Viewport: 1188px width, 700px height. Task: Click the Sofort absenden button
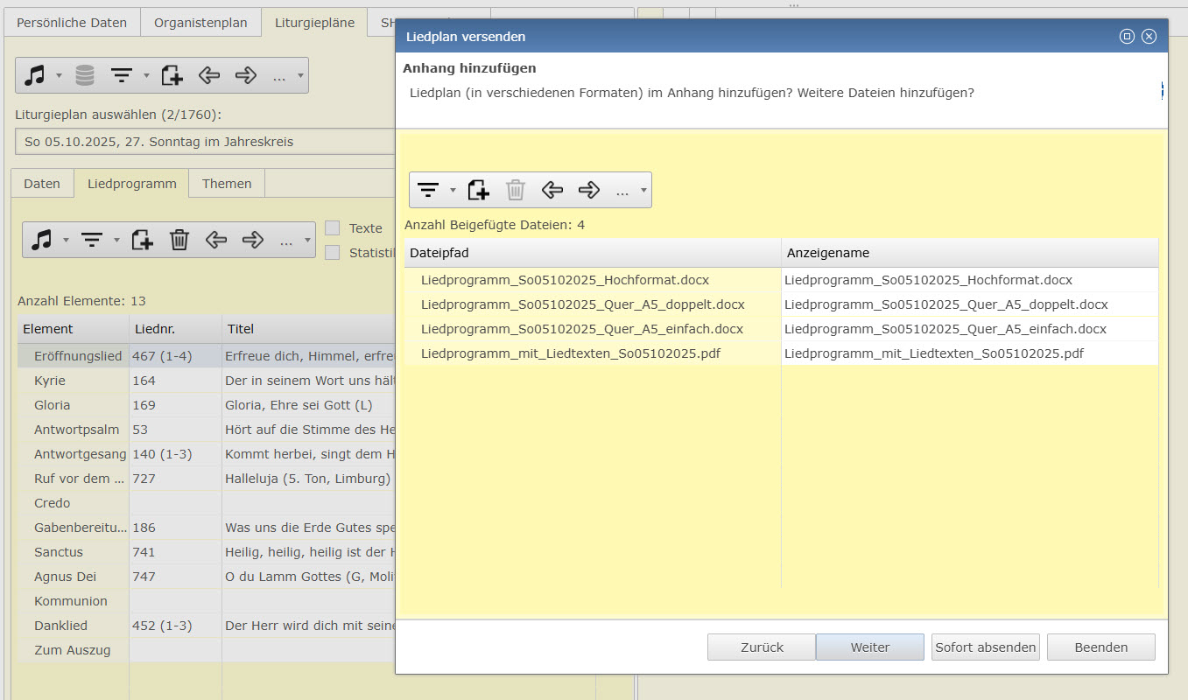986,647
